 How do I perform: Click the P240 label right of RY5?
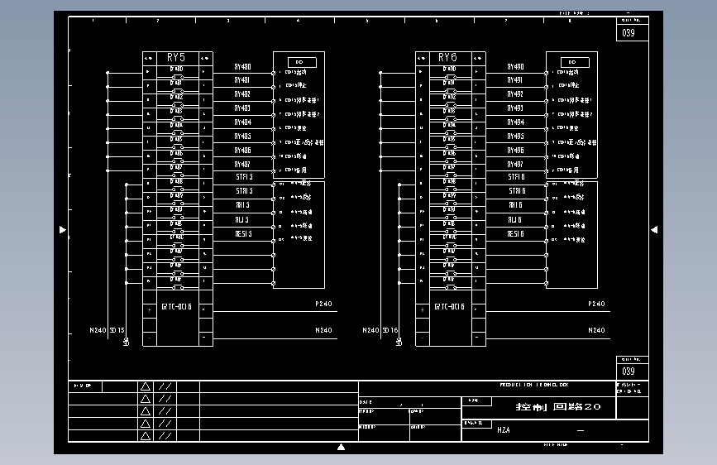(323, 304)
